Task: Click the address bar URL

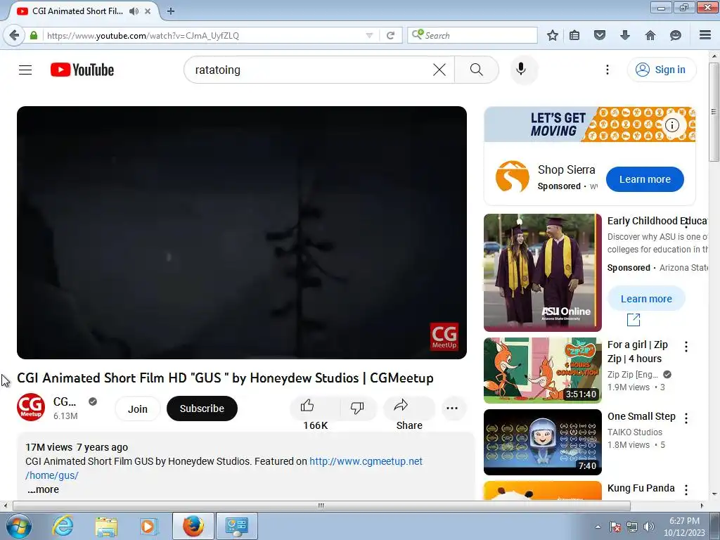Action: [143, 35]
